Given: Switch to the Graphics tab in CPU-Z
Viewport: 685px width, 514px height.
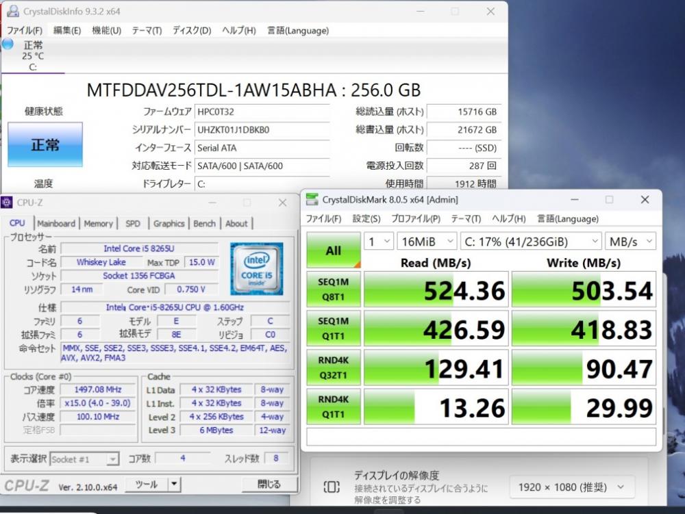Looking at the screenshot, I should [169, 223].
